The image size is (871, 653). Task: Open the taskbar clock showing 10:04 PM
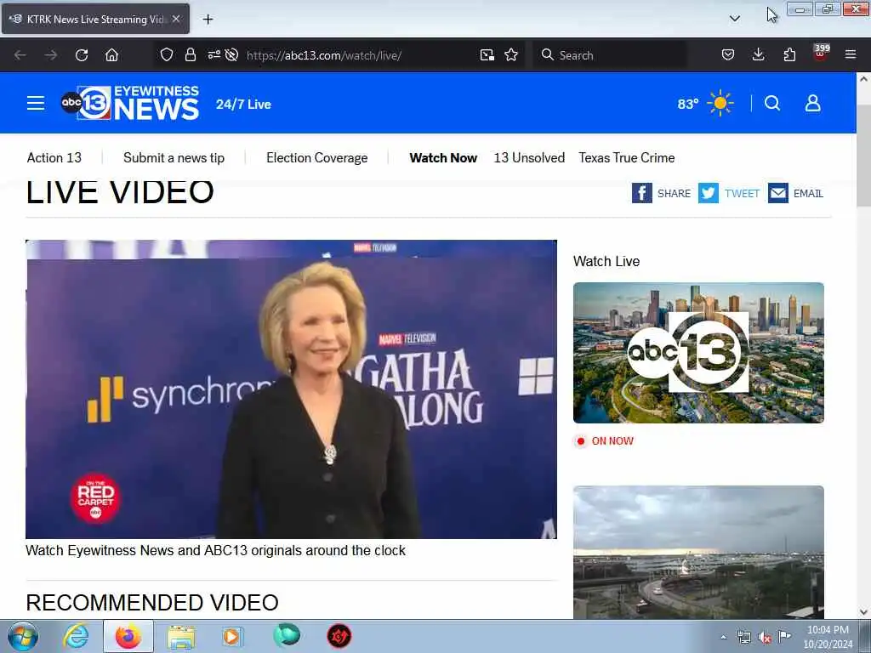[x=828, y=637]
